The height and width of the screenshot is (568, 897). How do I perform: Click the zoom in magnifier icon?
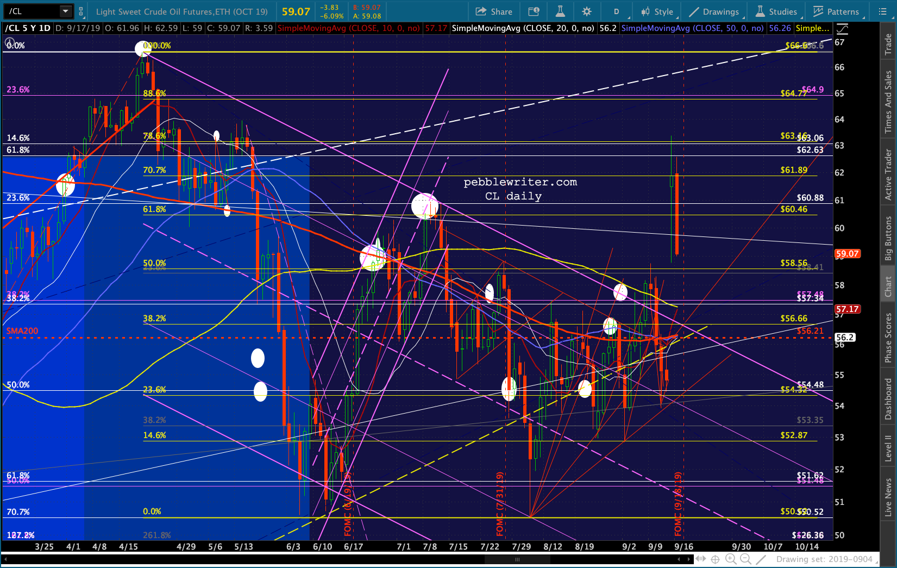click(x=731, y=559)
